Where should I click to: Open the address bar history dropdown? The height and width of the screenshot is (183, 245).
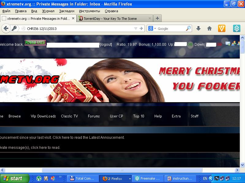(x=136, y=28)
